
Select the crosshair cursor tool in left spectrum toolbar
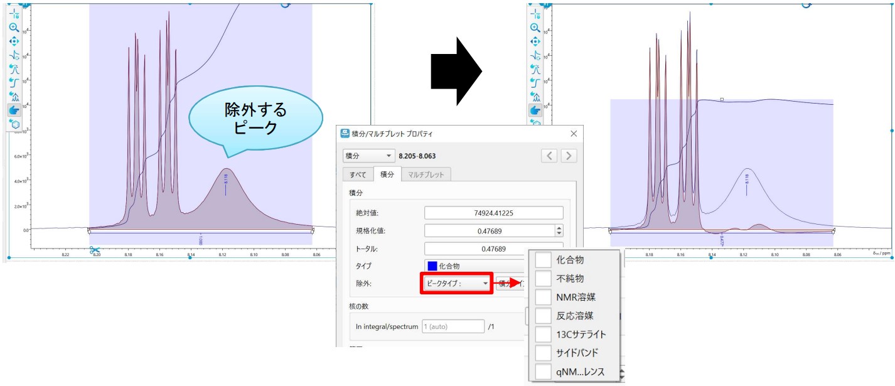pyautogui.click(x=14, y=13)
